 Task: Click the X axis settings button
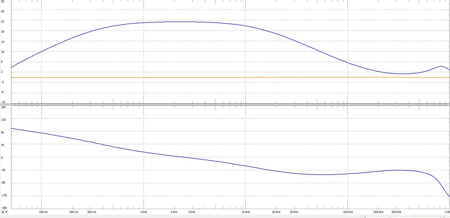(3, 212)
